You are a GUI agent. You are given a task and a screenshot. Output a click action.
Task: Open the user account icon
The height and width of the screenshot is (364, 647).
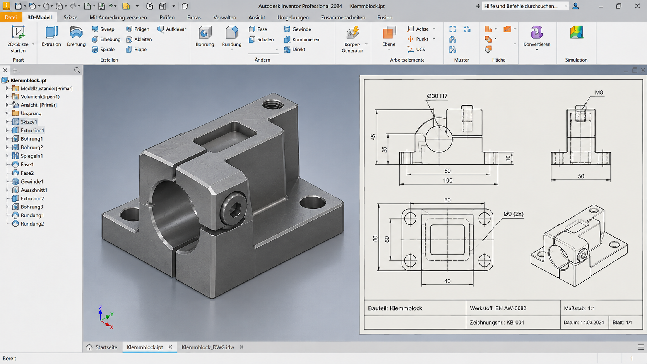pos(576,6)
